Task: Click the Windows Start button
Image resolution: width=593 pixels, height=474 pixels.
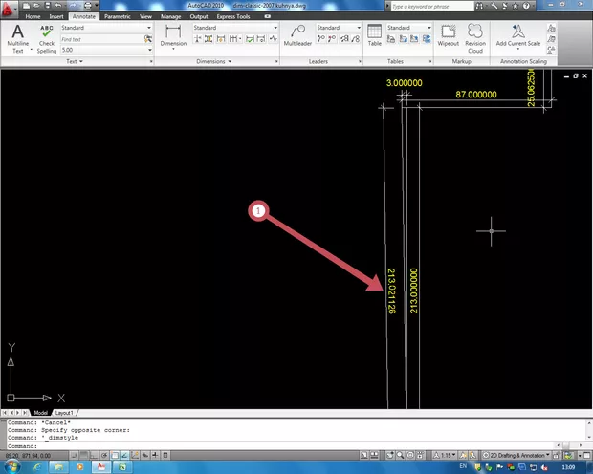Action: [x=12, y=467]
